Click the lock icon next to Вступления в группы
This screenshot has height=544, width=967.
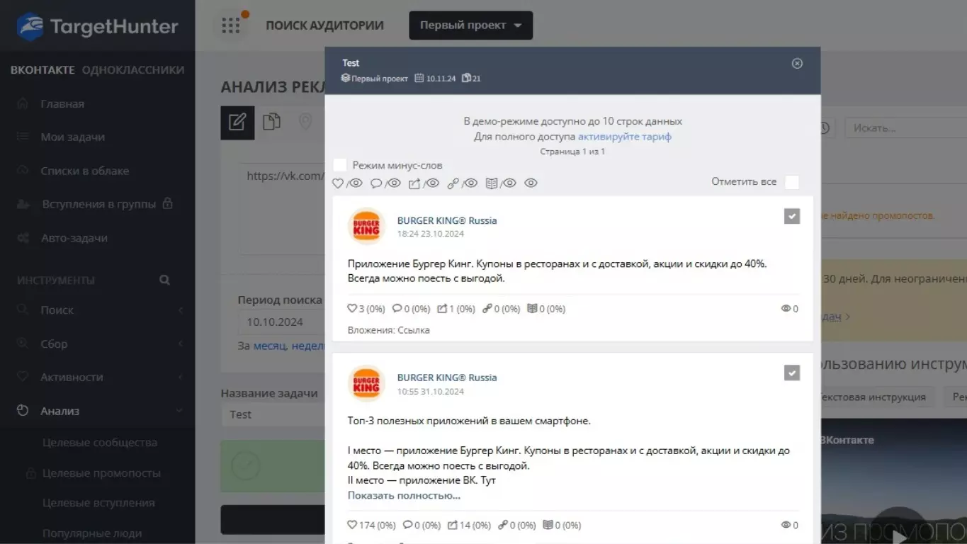tap(168, 203)
